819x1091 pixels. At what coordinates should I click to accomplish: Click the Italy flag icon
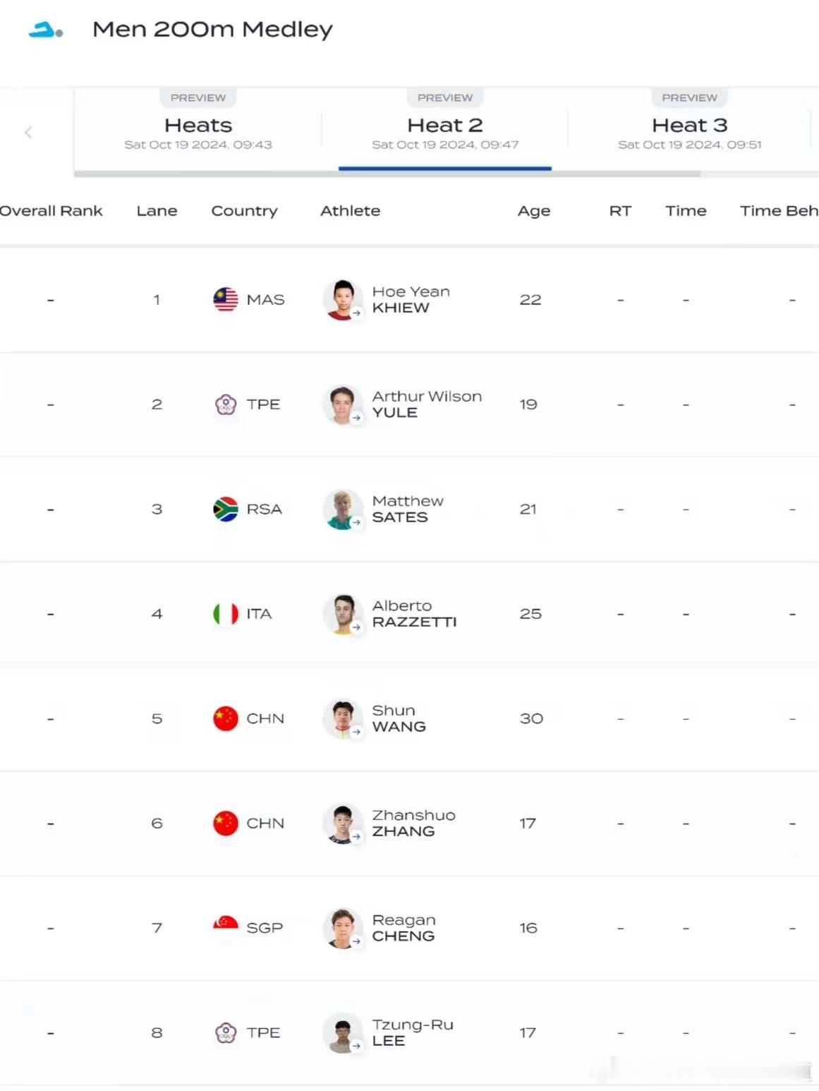tap(226, 613)
